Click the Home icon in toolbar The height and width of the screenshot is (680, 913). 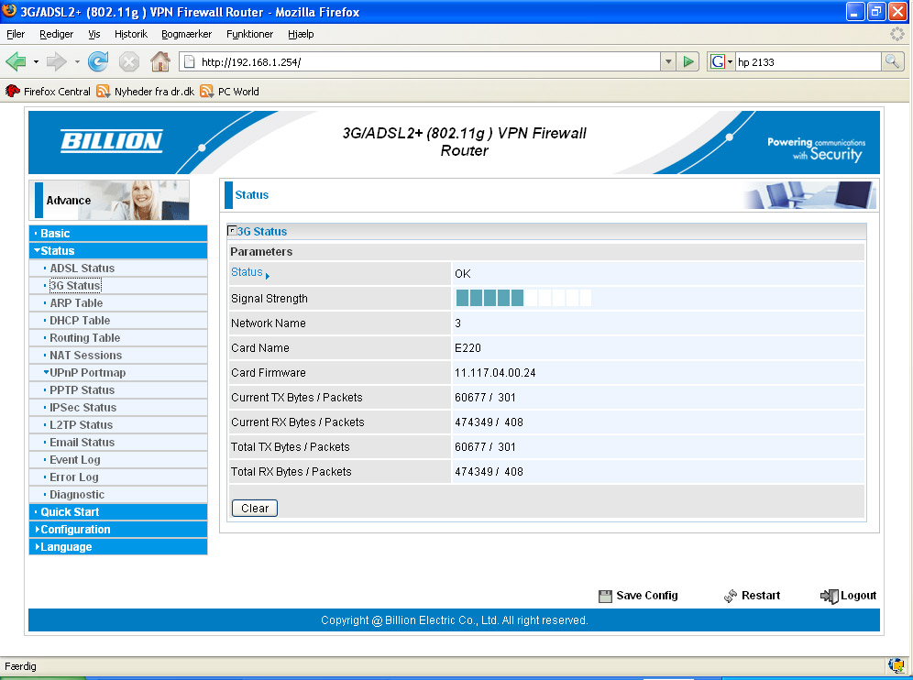159,61
